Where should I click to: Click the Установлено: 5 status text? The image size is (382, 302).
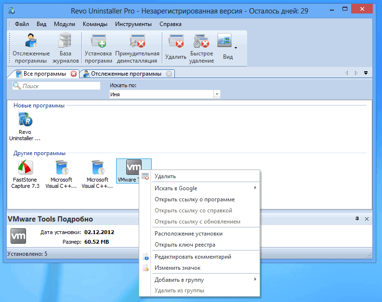27,254
